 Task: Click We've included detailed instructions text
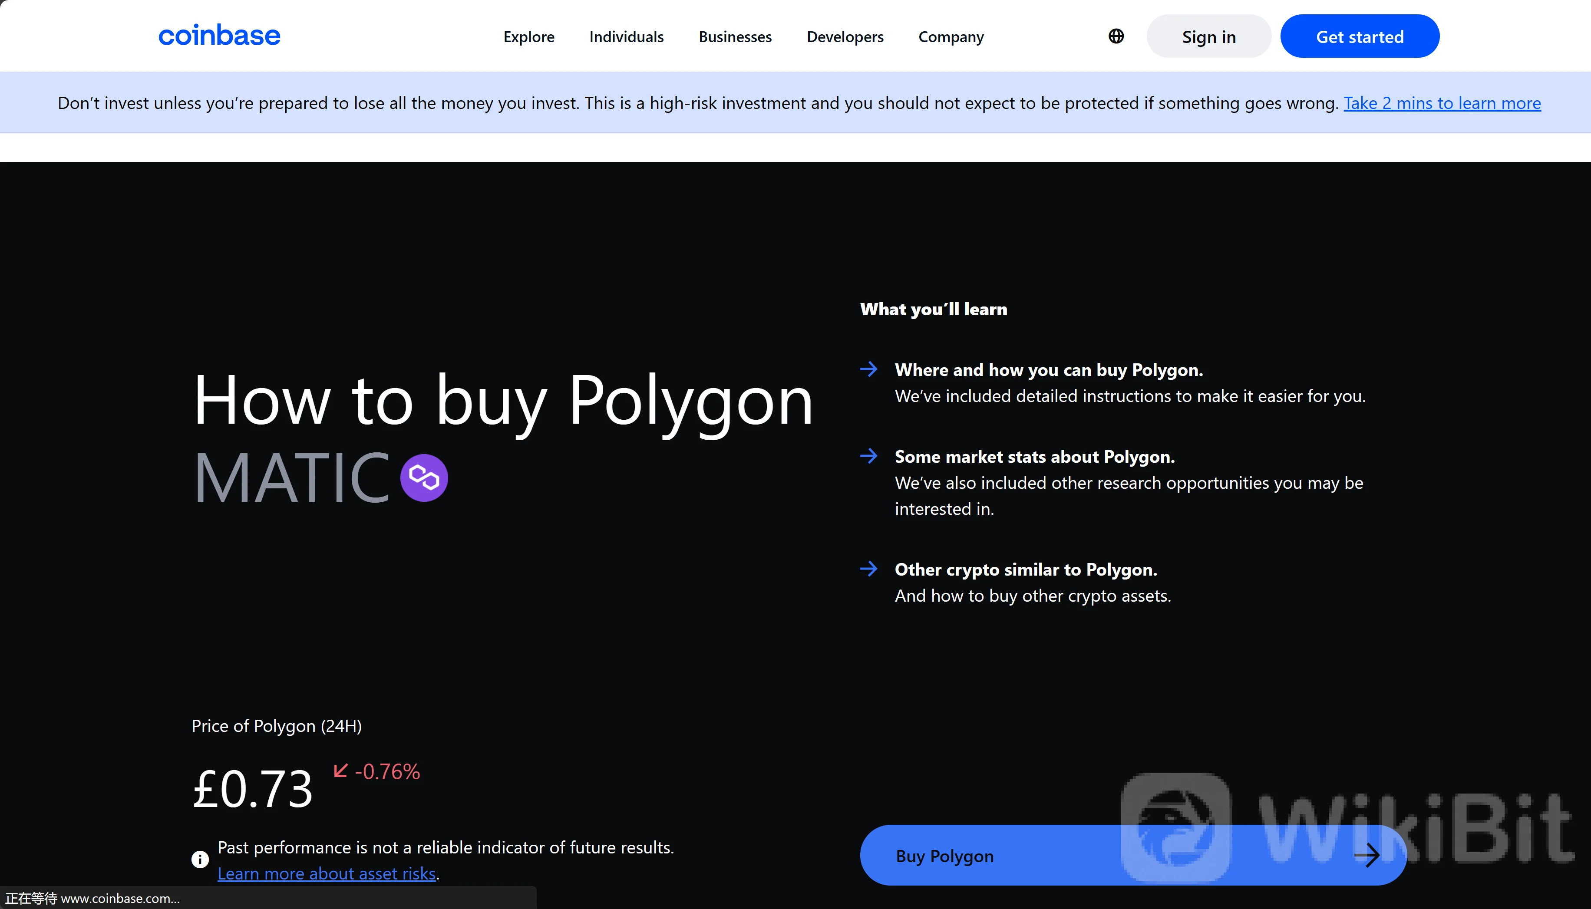coord(1130,396)
